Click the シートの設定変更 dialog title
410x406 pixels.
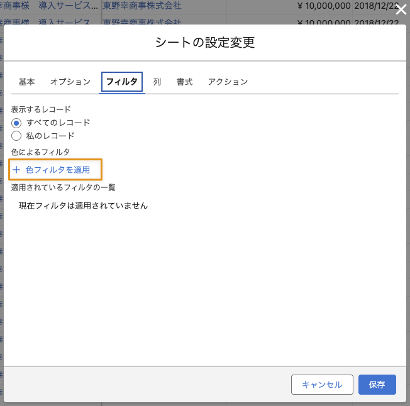[x=205, y=43]
